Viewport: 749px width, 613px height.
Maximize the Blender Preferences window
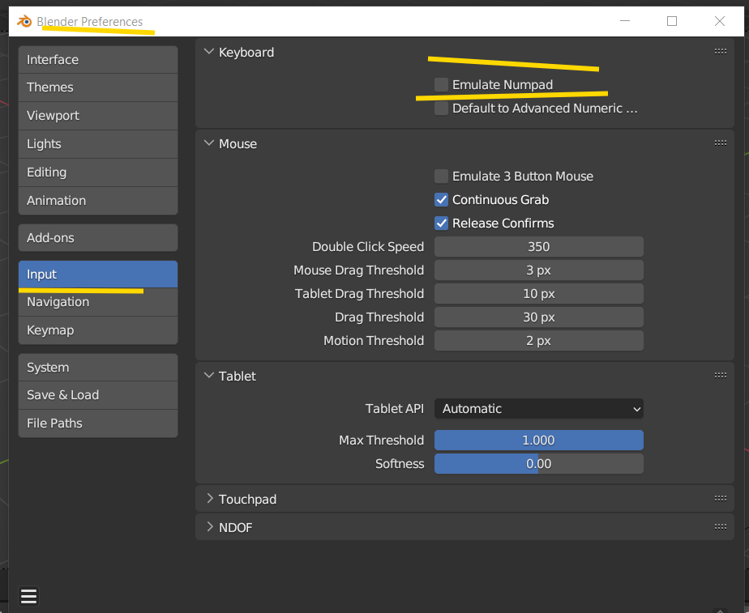[x=672, y=22]
